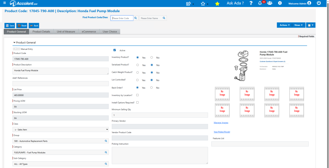Click the List Price field 465.00000

(61, 95)
